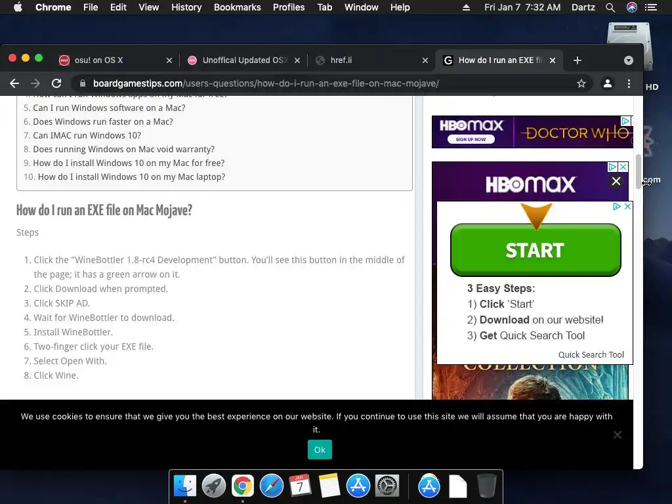
Task: Open the Bookmarks menu
Action: (238, 7)
